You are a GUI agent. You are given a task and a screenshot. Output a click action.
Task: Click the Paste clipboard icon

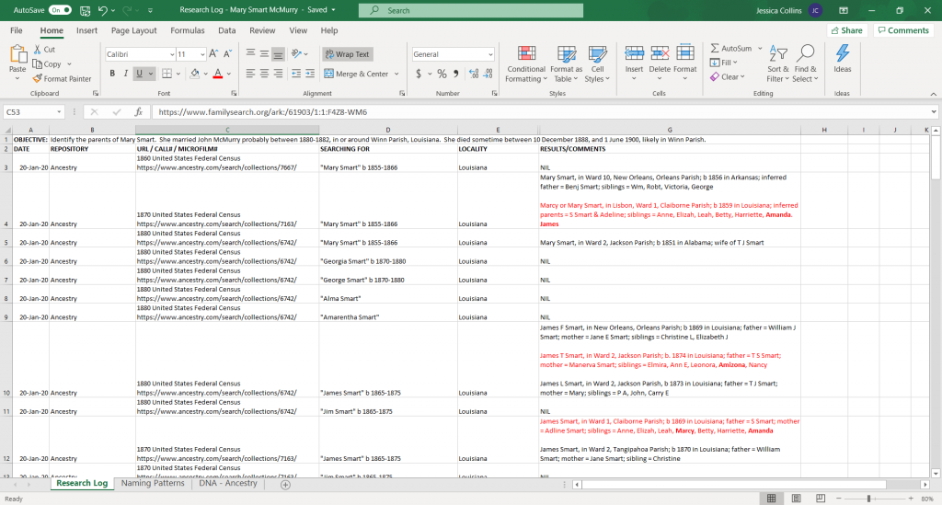coord(17,55)
